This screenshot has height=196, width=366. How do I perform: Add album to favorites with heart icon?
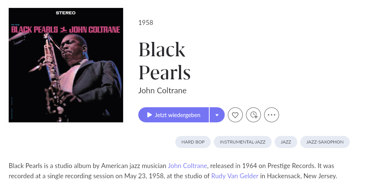coord(235,115)
